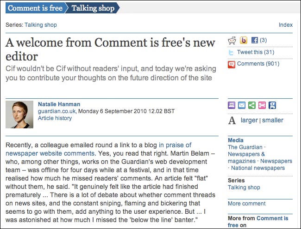The height and width of the screenshot is (229, 301).
Task: Click the Twitter bird icon
Action: coord(231,52)
